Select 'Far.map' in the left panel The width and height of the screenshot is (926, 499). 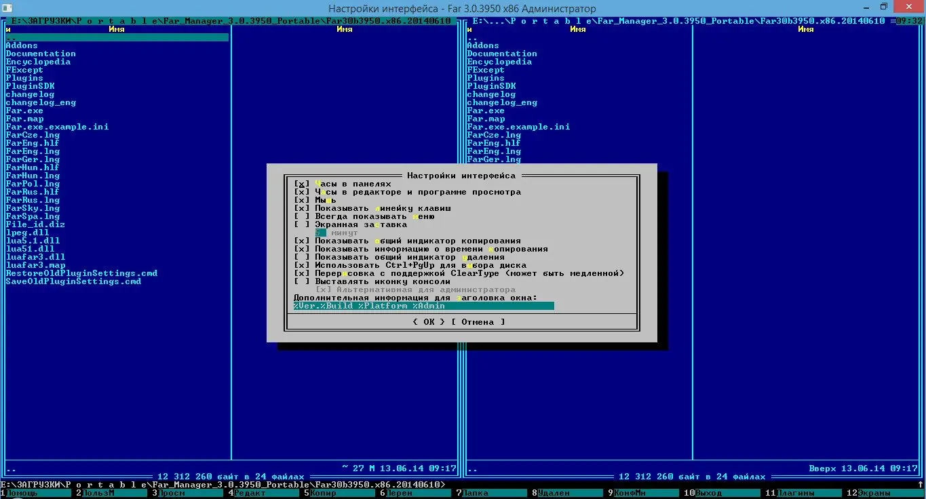[x=24, y=119]
